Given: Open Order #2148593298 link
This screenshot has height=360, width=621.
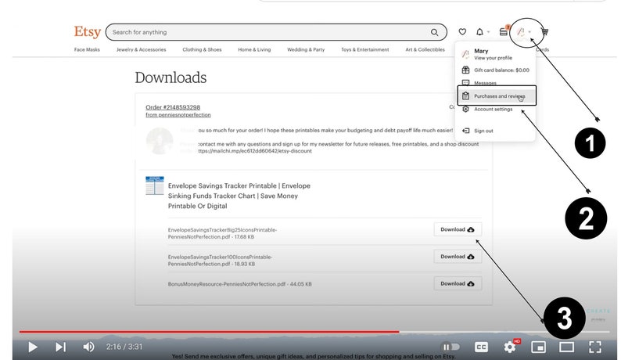Looking at the screenshot, I should [173, 107].
